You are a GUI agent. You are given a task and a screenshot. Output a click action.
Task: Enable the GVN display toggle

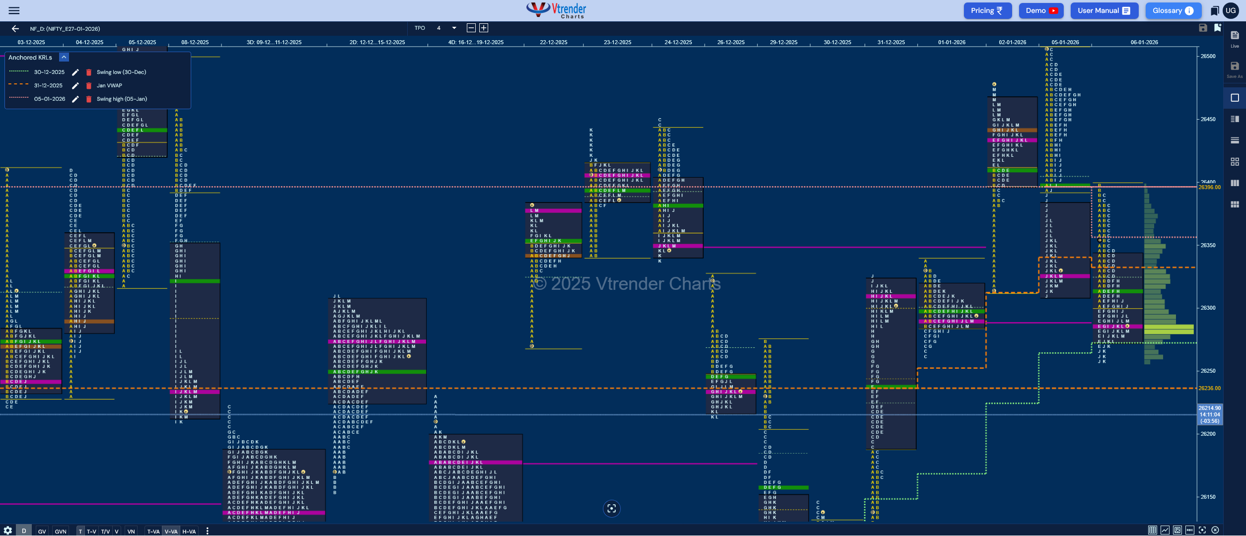(x=61, y=531)
